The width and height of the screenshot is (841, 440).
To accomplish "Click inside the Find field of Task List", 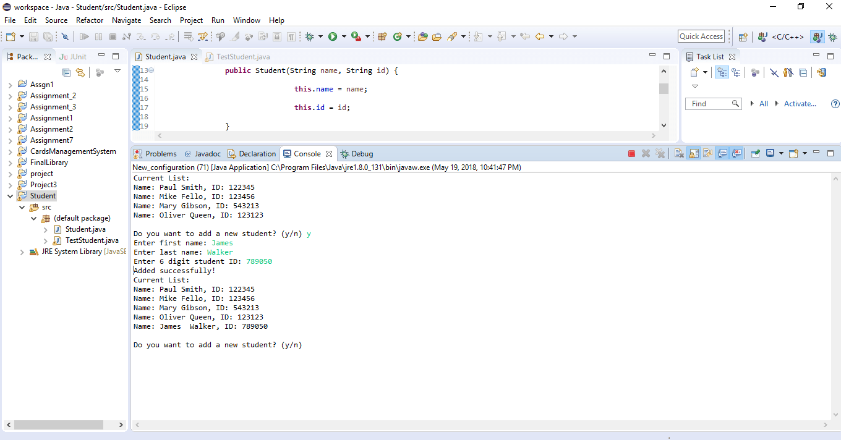I will pyautogui.click(x=709, y=103).
